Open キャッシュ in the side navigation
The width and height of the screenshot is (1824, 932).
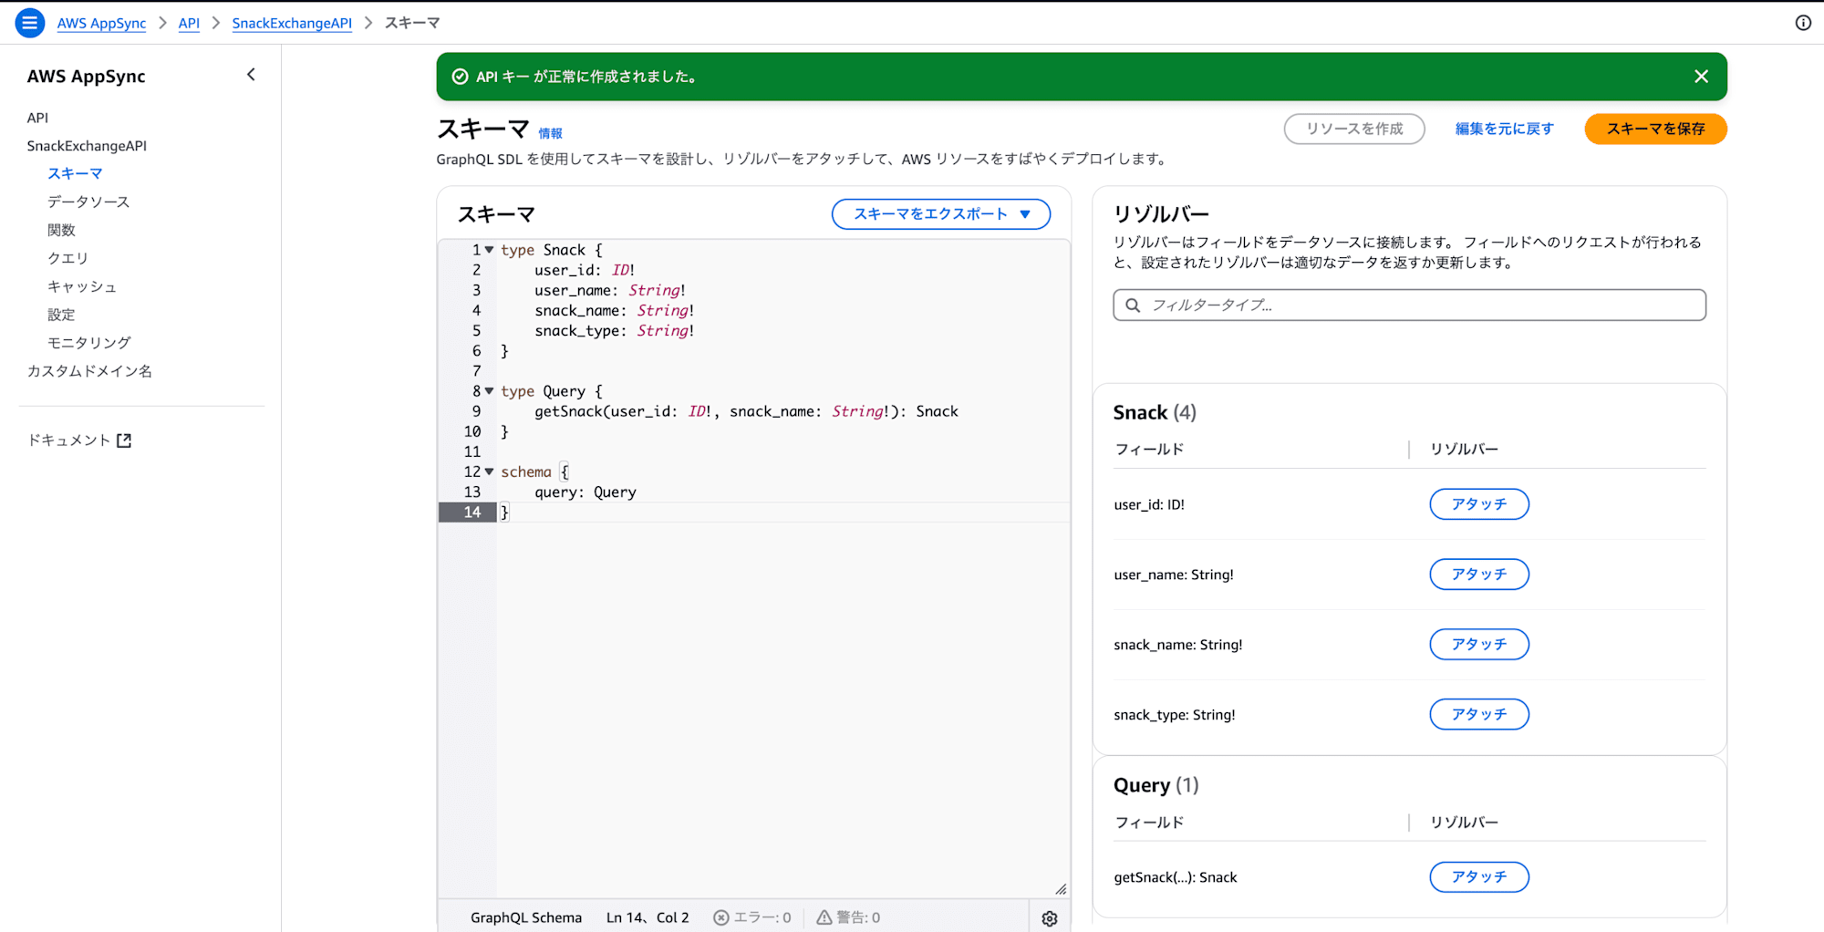pyautogui.click(x=82, y=287)
